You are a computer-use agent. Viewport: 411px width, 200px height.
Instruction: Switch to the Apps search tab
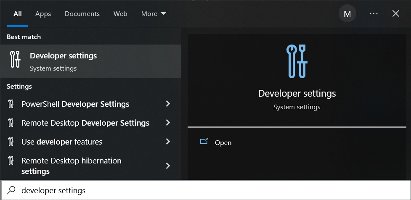click(43, 13)
